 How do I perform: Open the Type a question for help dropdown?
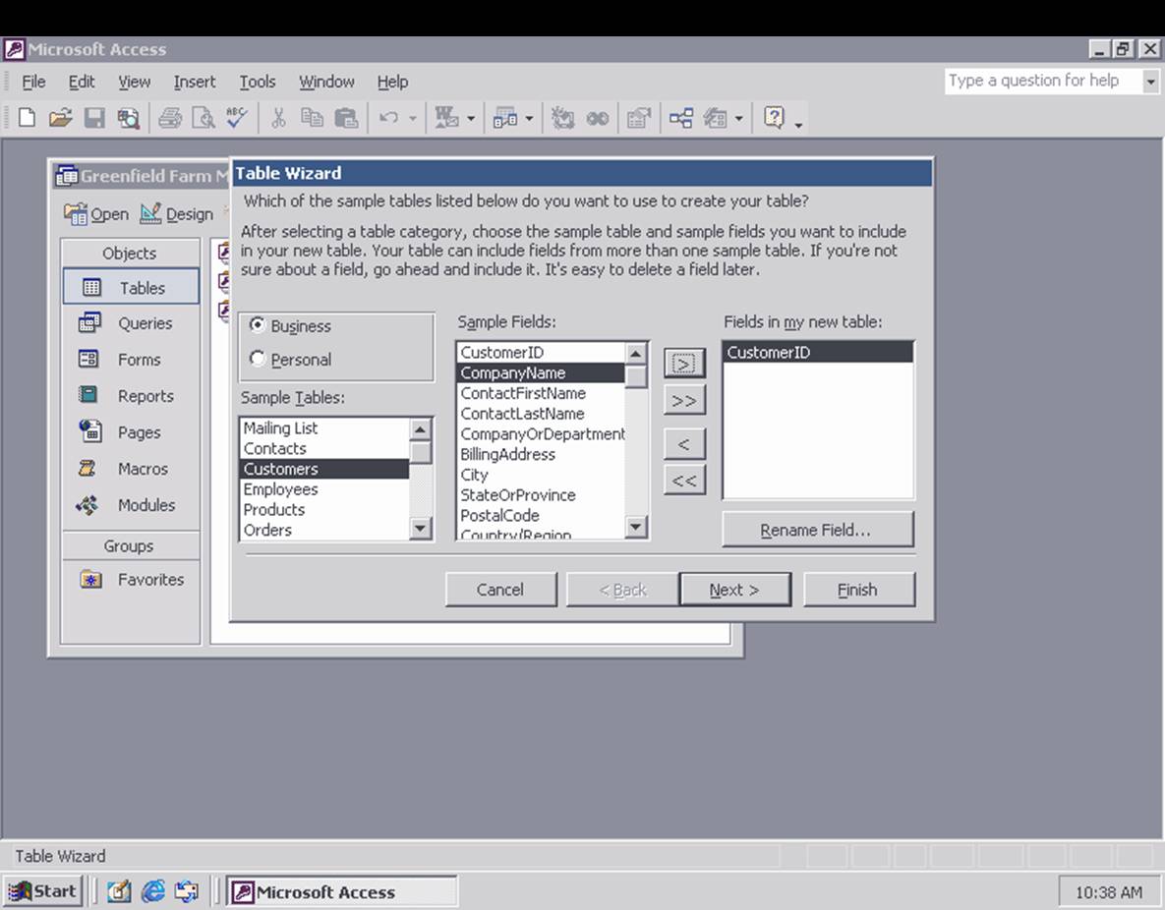(1151, 81)
